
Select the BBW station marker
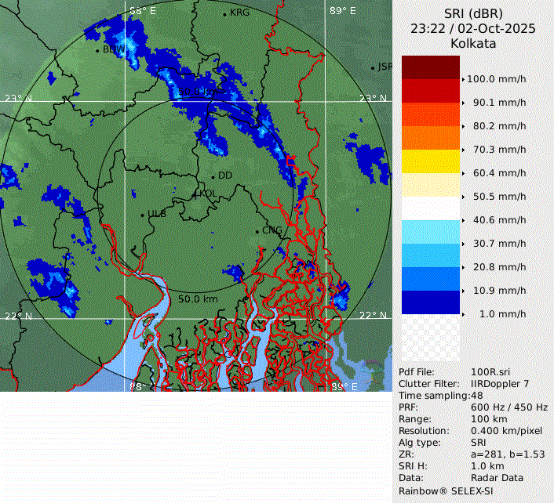[x=98, y=50]
